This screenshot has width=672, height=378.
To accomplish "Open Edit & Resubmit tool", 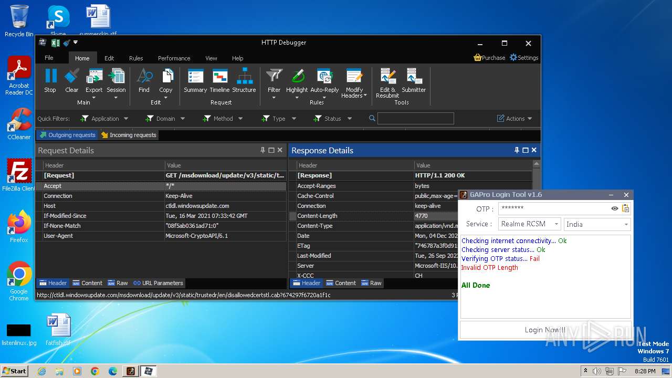I will point(387,83).
